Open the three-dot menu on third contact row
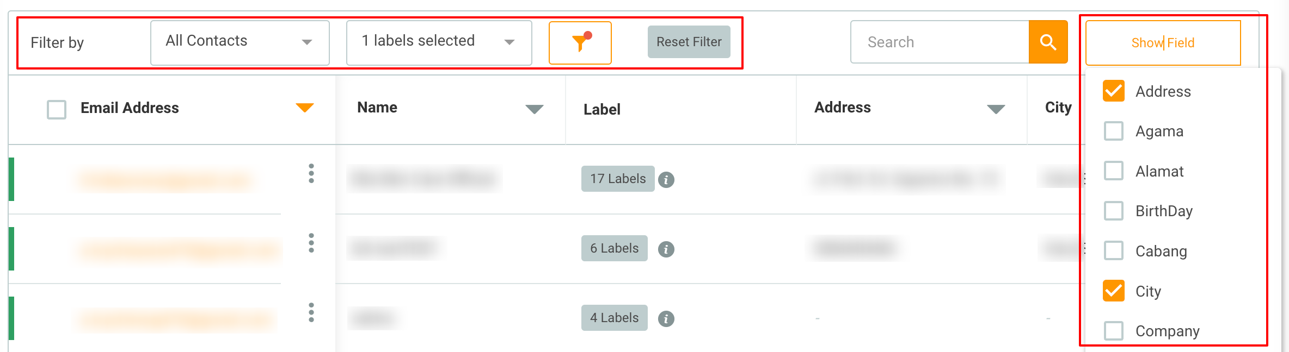The height and width of the screenshot is (352, 1289). [311, 313]
